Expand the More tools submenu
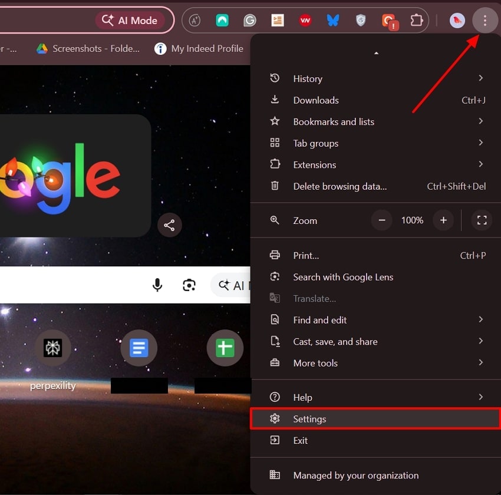 click(x=315, y=363)
